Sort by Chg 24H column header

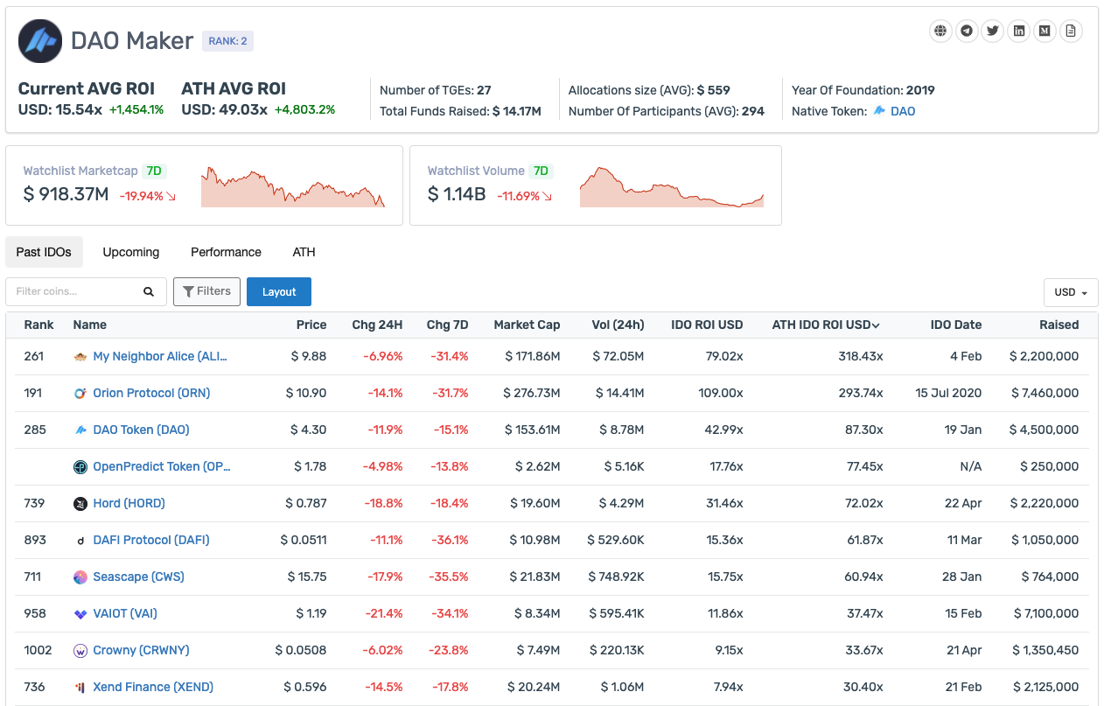click(377, 325)
